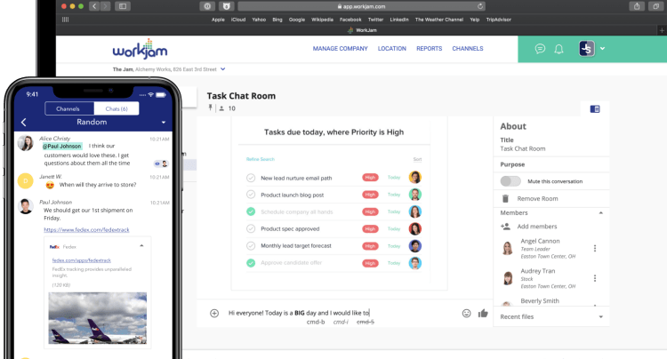Click Alice Christy's avatar in phone chat
Image resolution: width=667 pixels, height=359 pixels.
(26, 143)
